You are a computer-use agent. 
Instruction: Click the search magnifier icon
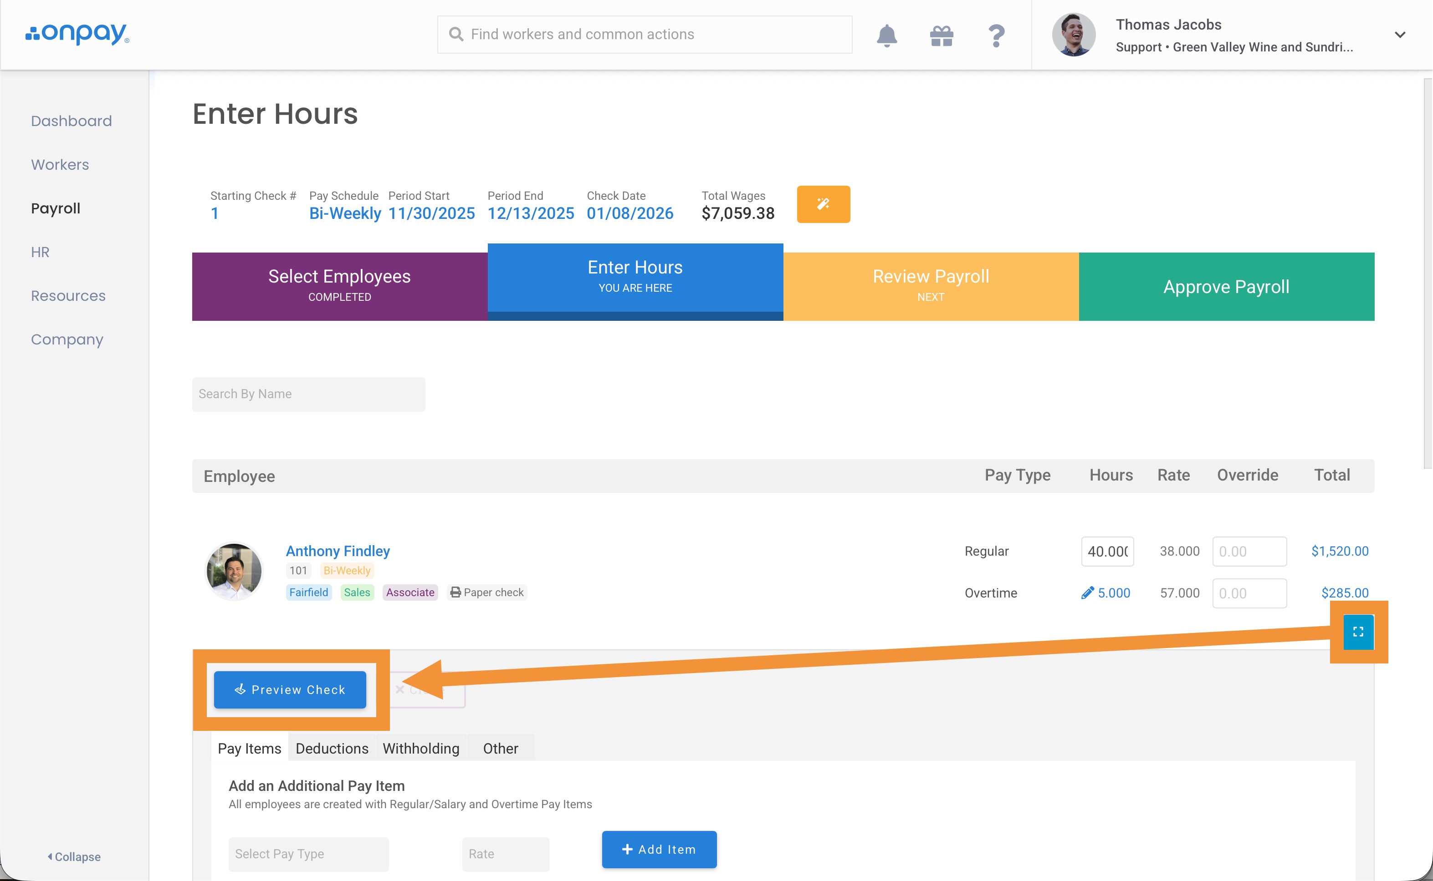(x=455, y=35)
